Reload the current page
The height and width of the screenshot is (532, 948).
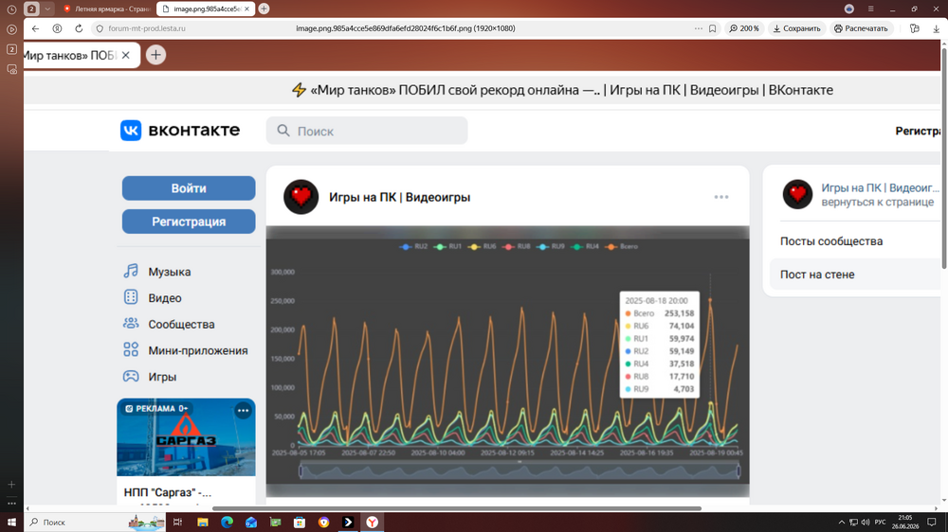point(79,28)
